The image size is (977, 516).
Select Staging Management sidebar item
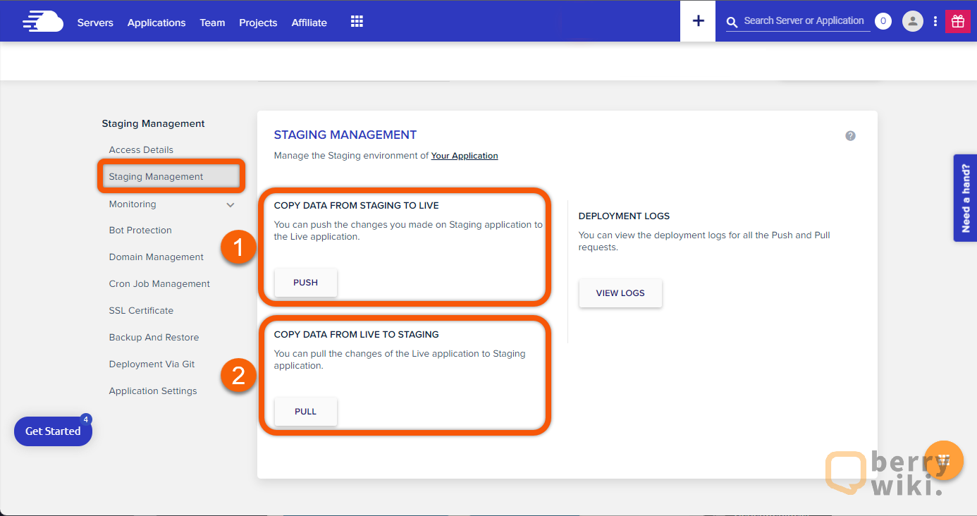click(171, 176)
